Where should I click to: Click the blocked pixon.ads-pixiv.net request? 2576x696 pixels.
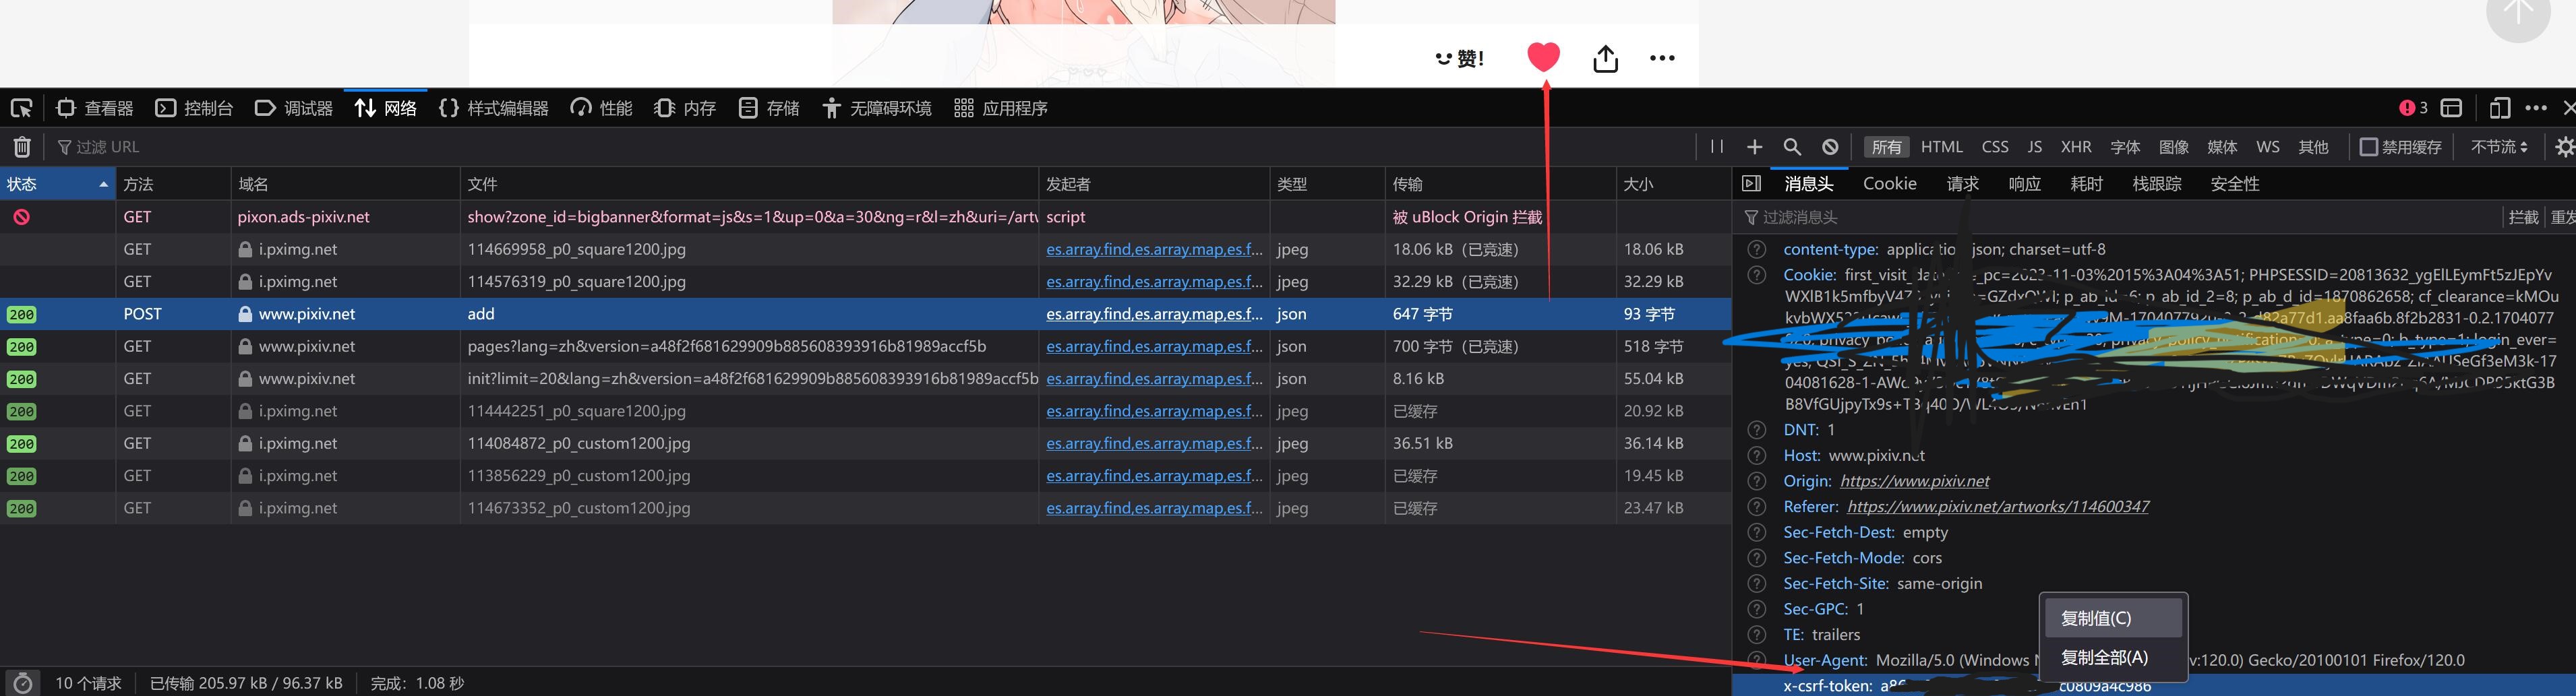(866, 217)
